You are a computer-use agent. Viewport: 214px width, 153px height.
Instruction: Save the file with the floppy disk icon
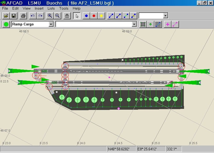(13, 16)
